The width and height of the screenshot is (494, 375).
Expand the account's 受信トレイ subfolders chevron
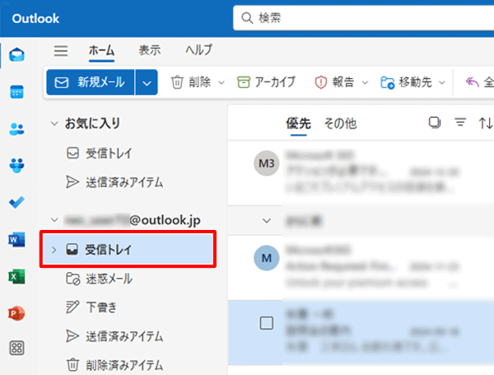[x=54, y=250]
